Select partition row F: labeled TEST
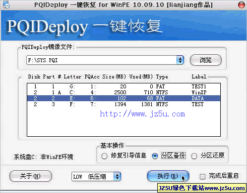This screenshot has height=193, width=247. coord(123,104)
